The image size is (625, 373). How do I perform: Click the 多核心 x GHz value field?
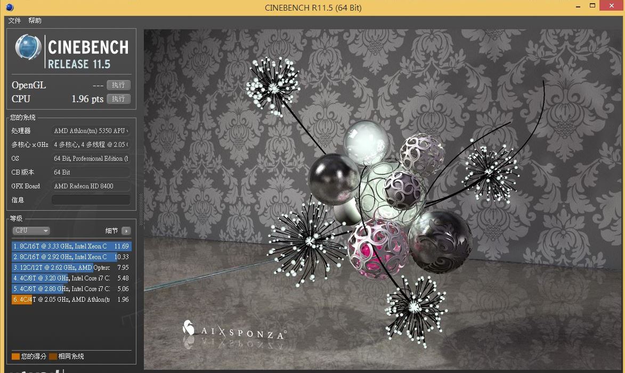[x=91, y=145]
